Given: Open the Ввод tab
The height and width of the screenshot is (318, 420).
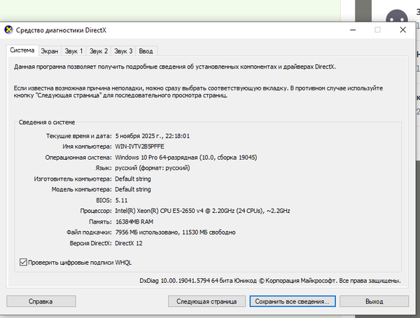Looking at the screenshot, I should point(146,51).
